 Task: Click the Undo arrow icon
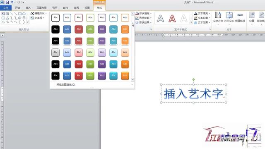[x=12, y=2]
